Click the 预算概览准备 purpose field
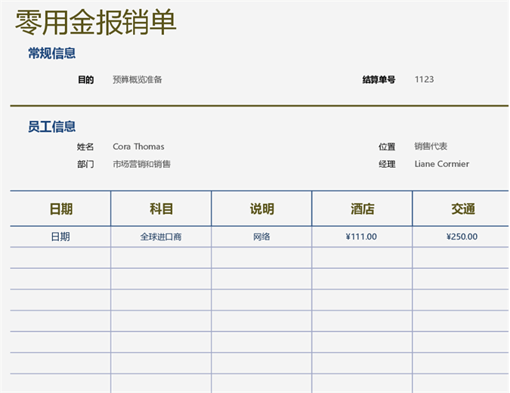The width and height of the screenshot is (510, 393). tap(138, 79)
